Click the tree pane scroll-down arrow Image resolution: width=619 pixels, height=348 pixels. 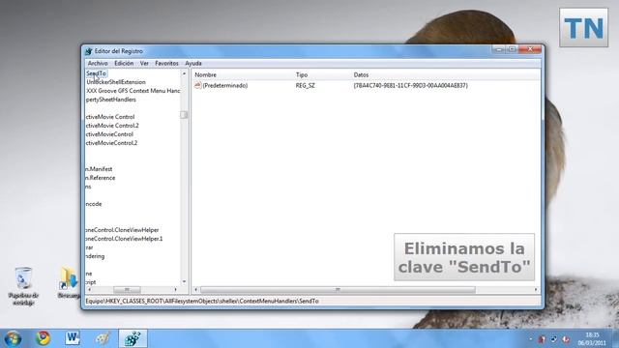[x=184, y=281]
